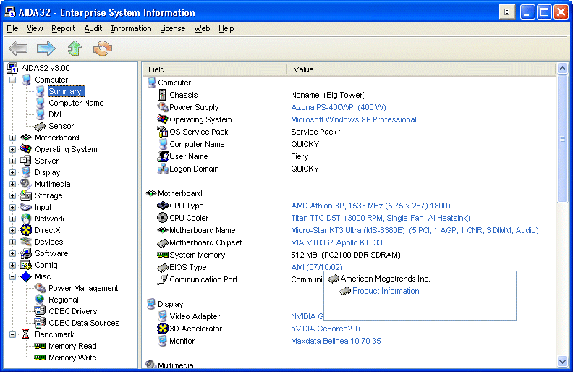Click the Server tree icon
Image resolution: width=573 pixels, height=372 pixels.
26,161
